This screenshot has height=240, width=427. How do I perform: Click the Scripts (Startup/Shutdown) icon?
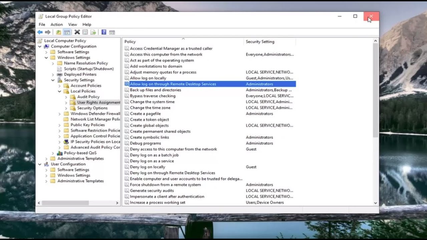tap(60, 69)
